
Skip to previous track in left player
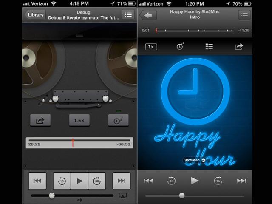point(37,181)
